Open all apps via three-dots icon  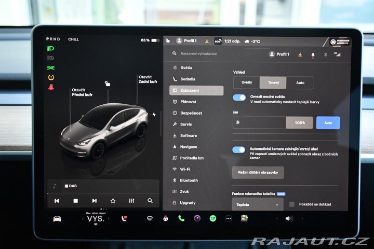point(229,218)
